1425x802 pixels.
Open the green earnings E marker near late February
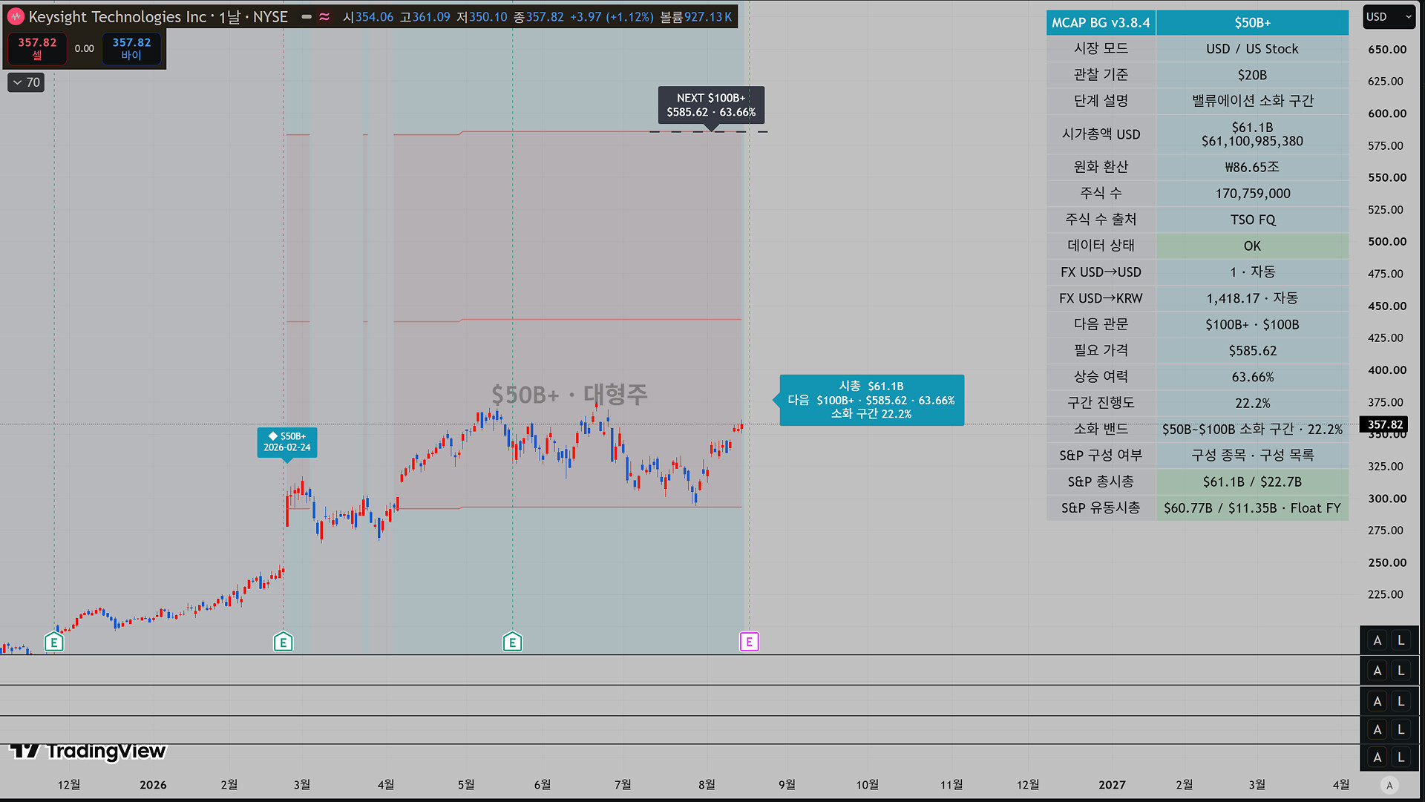(x=283, y=642)
